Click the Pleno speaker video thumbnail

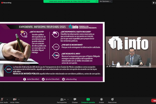tap(131, 52)
